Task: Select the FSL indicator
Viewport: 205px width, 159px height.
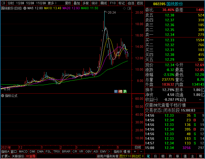Action: [48, 152]
